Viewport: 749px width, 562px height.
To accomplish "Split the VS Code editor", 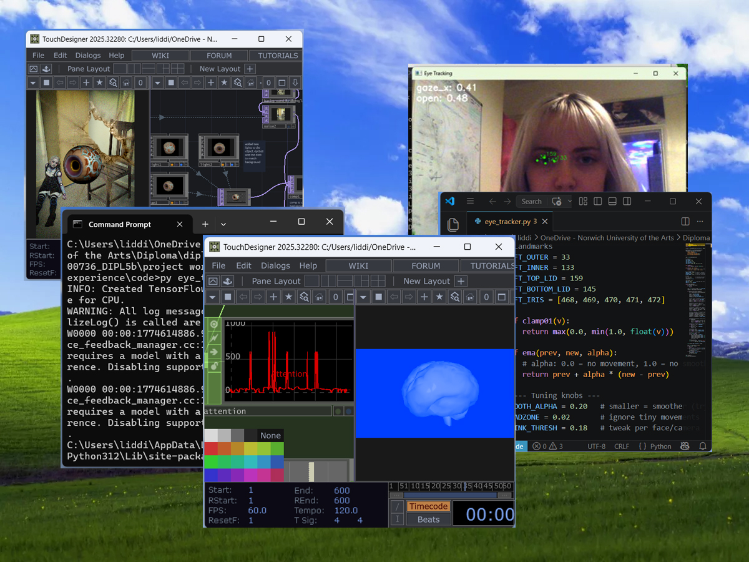I will [x=685, y=221].
